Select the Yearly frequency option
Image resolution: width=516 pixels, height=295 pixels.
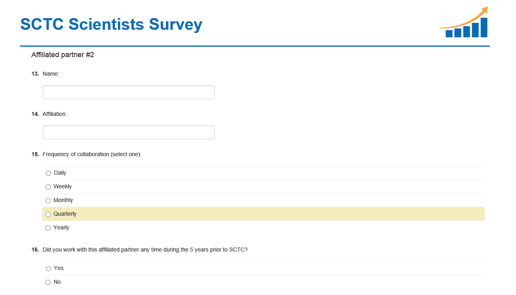click(48, 228)
